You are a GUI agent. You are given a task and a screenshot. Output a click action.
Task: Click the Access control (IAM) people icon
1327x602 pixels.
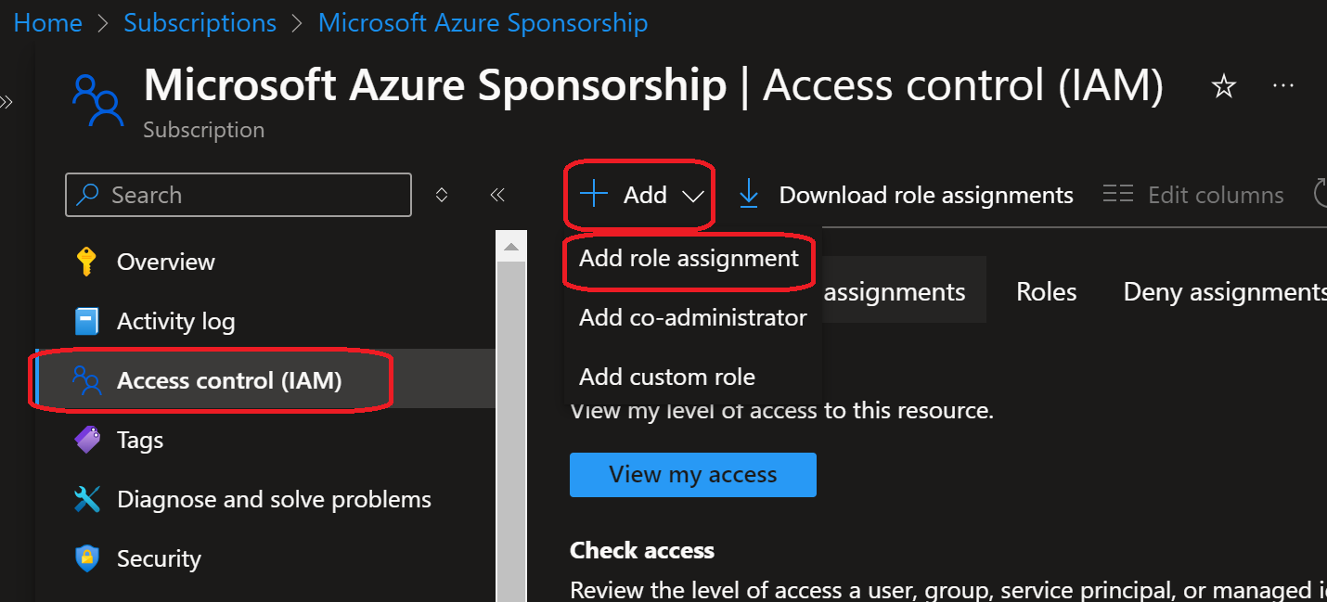[x=86, y=379]
